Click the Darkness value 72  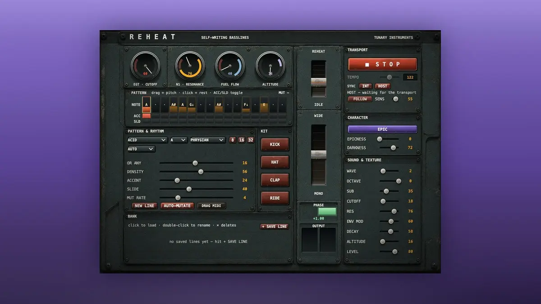point(410,148)
